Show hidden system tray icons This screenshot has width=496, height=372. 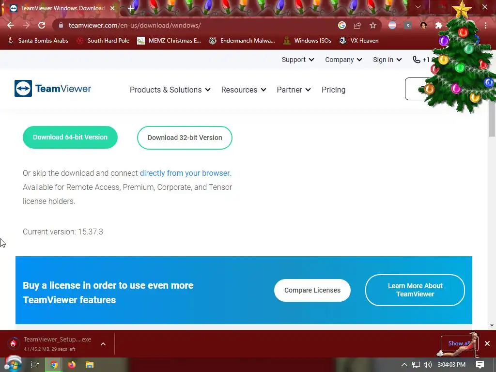coord(404,365)
